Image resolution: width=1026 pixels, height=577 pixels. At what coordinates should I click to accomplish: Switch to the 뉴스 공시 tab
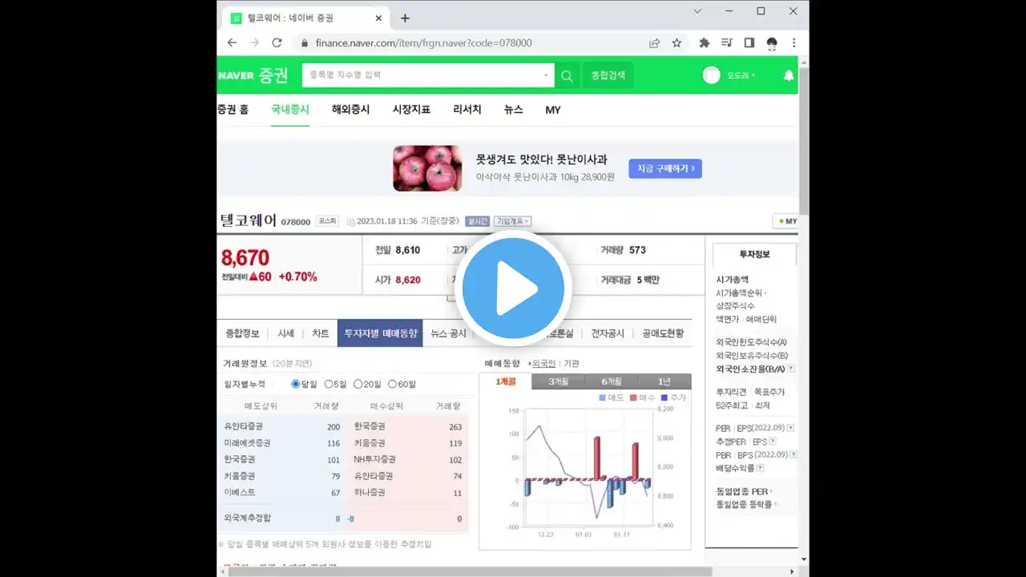(448, 333)
